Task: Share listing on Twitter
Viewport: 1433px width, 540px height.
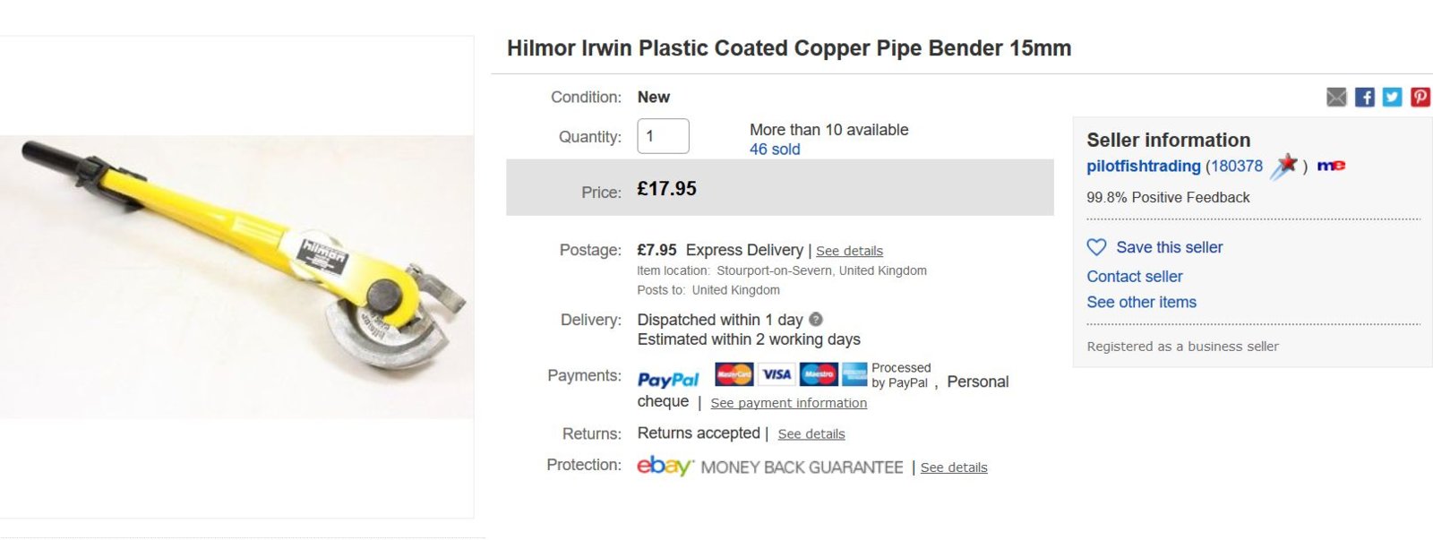Action: (x=1392, y=97)
